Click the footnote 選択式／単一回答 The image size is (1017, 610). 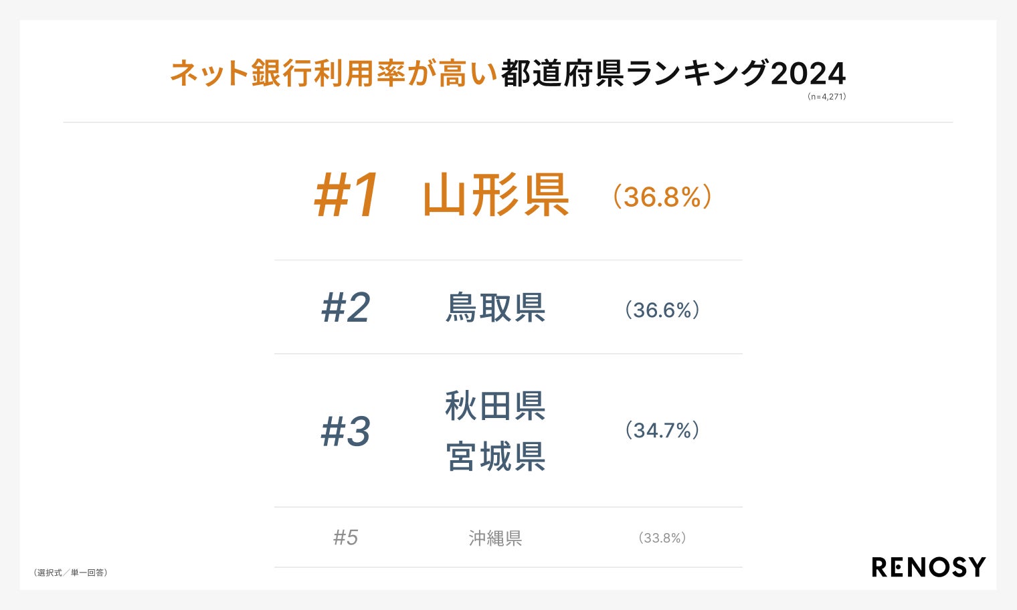[70, 573]
